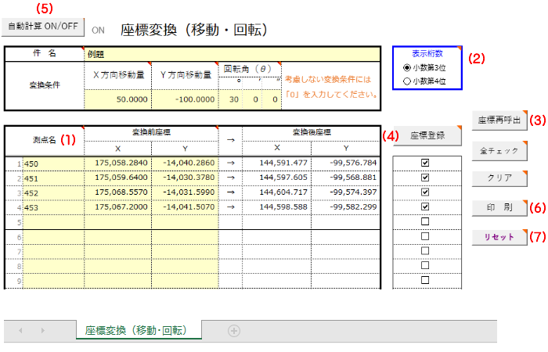Click the 変換前座標 header

(x=151, y=132)
